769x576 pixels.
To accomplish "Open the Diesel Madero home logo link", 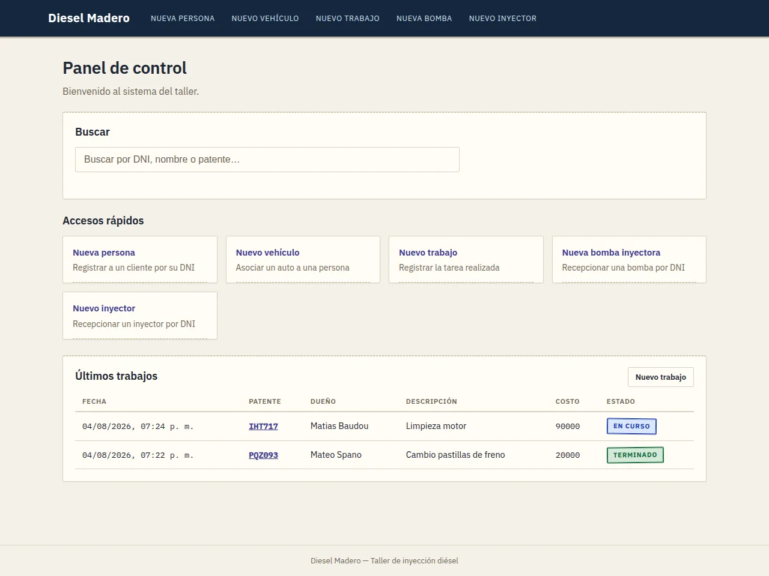I will [89, 18].
